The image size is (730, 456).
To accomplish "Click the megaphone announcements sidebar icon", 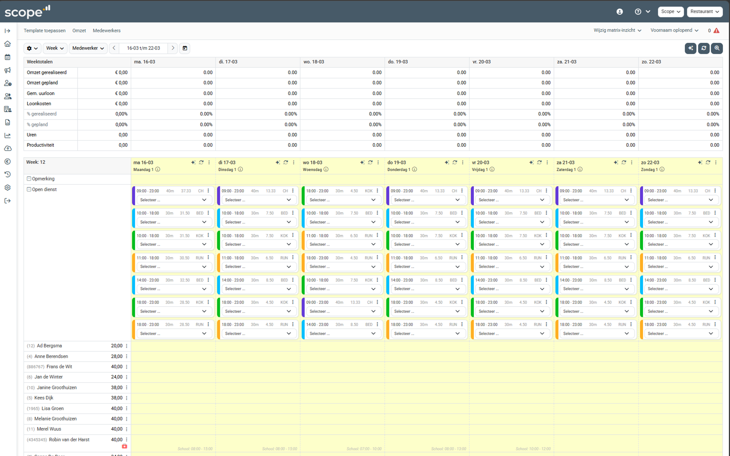I will (8, 70).
